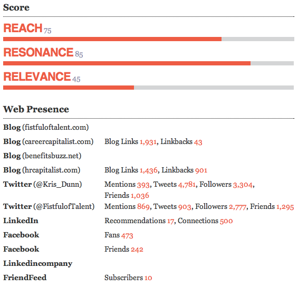The height and width of the screenshot is (287, 298).
Task: Click the Blog Links 1,931 number
Action: [148, 142]
